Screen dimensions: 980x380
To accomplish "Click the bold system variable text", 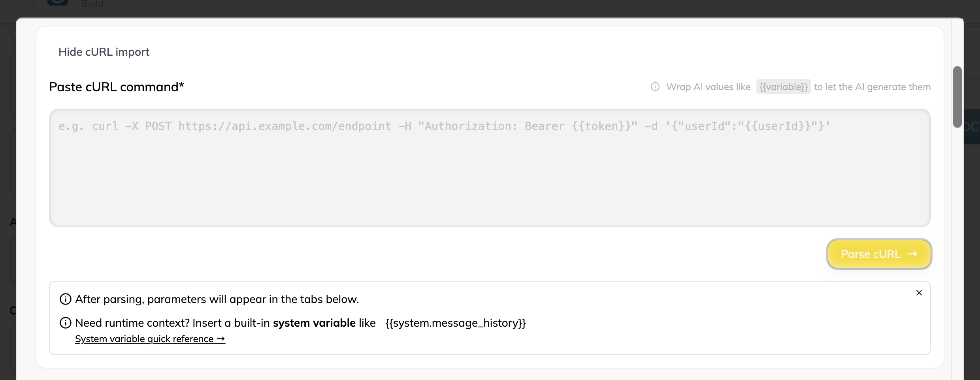I will click(314, 323).
